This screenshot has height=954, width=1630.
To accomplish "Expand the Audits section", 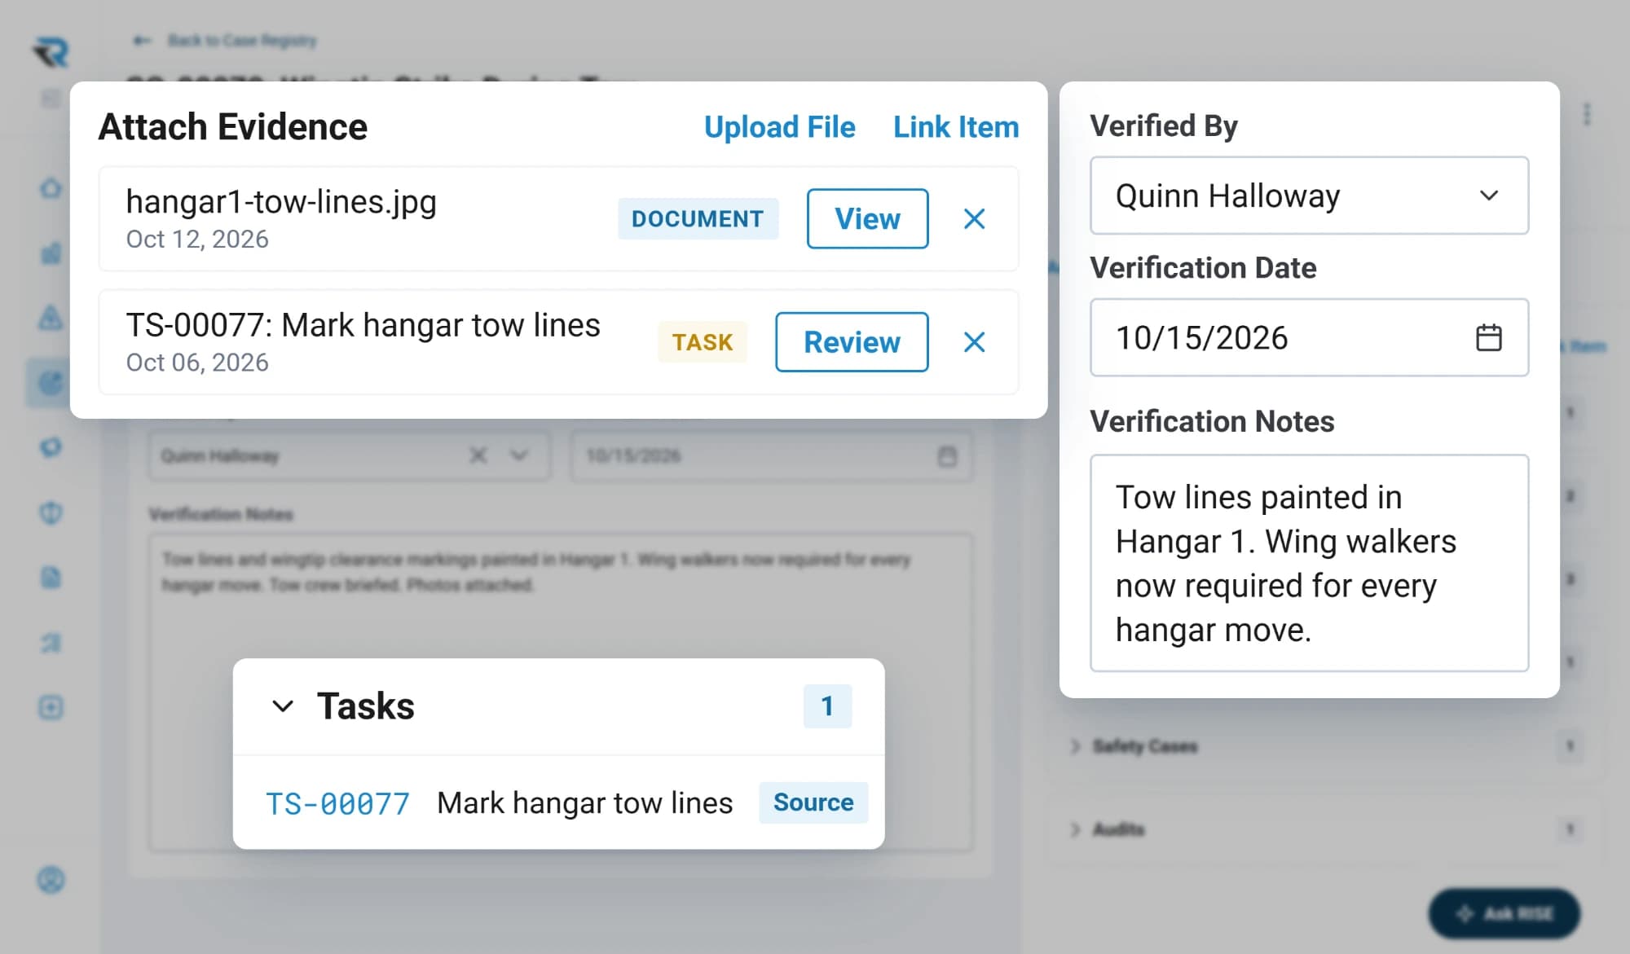I will point(1118,829).
